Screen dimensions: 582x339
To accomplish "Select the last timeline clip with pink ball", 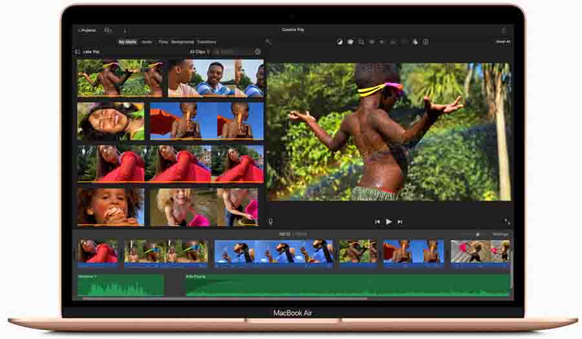I will 480,254.
